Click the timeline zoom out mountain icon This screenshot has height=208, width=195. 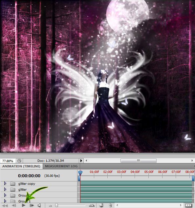[x=50, y=206]
